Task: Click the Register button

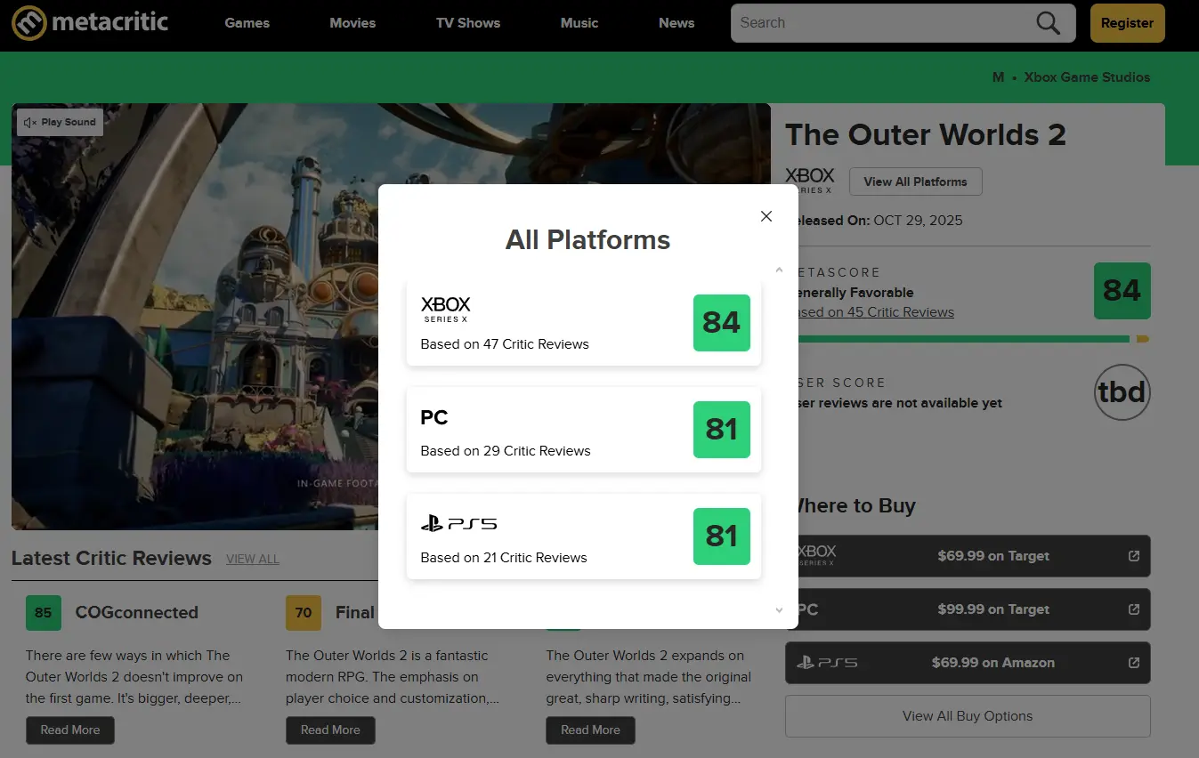Action: click(x=1127, y=23)
